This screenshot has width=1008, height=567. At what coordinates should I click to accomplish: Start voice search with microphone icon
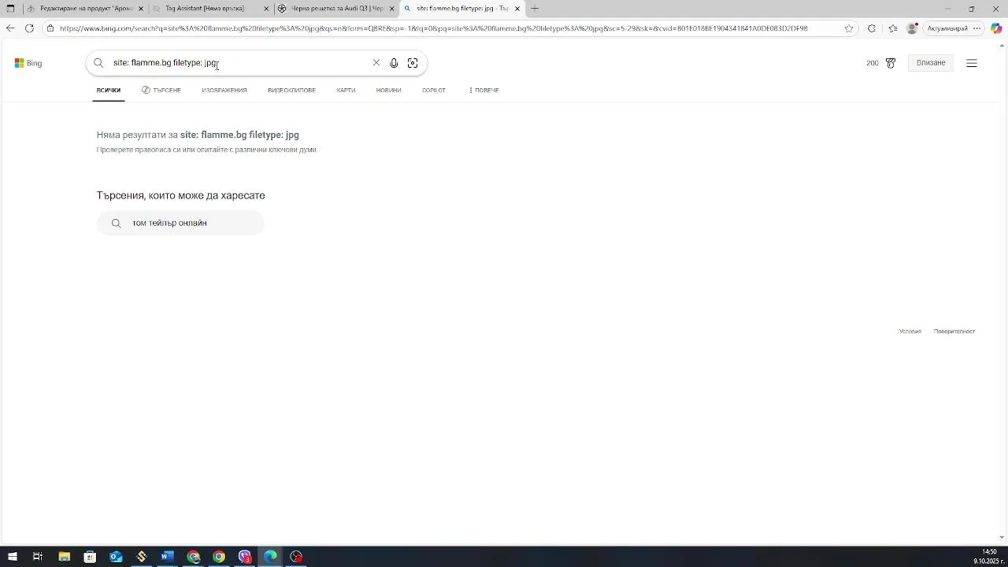(x=394, y=63)
